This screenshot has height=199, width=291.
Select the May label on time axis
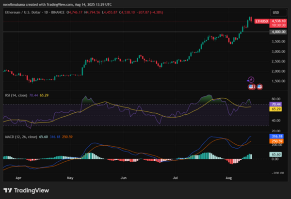tap(70, 178)
